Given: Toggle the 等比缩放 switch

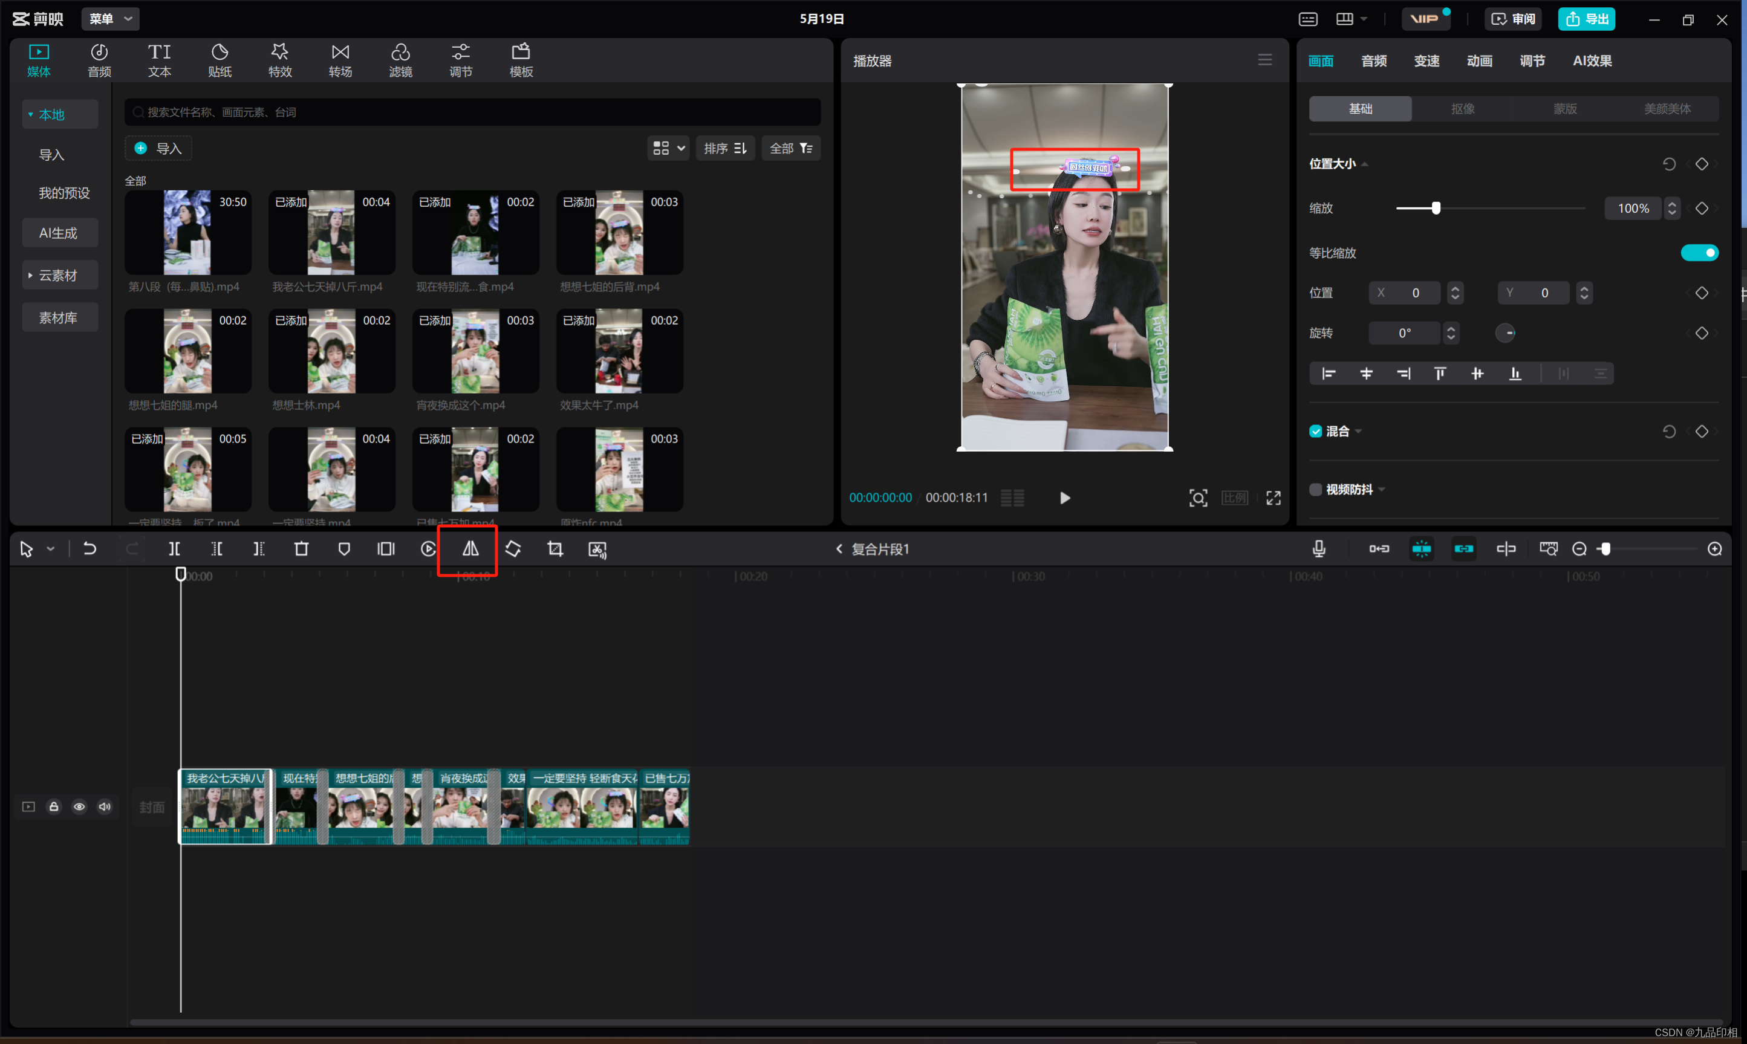Looking at the screenshot, I should point(1699,253).
